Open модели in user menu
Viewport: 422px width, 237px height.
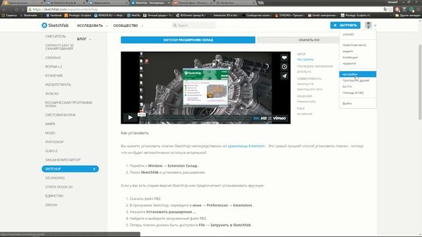(x=347, y=51)
